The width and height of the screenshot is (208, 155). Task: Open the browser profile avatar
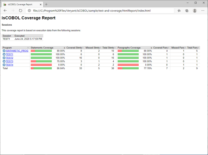[195, 11]
